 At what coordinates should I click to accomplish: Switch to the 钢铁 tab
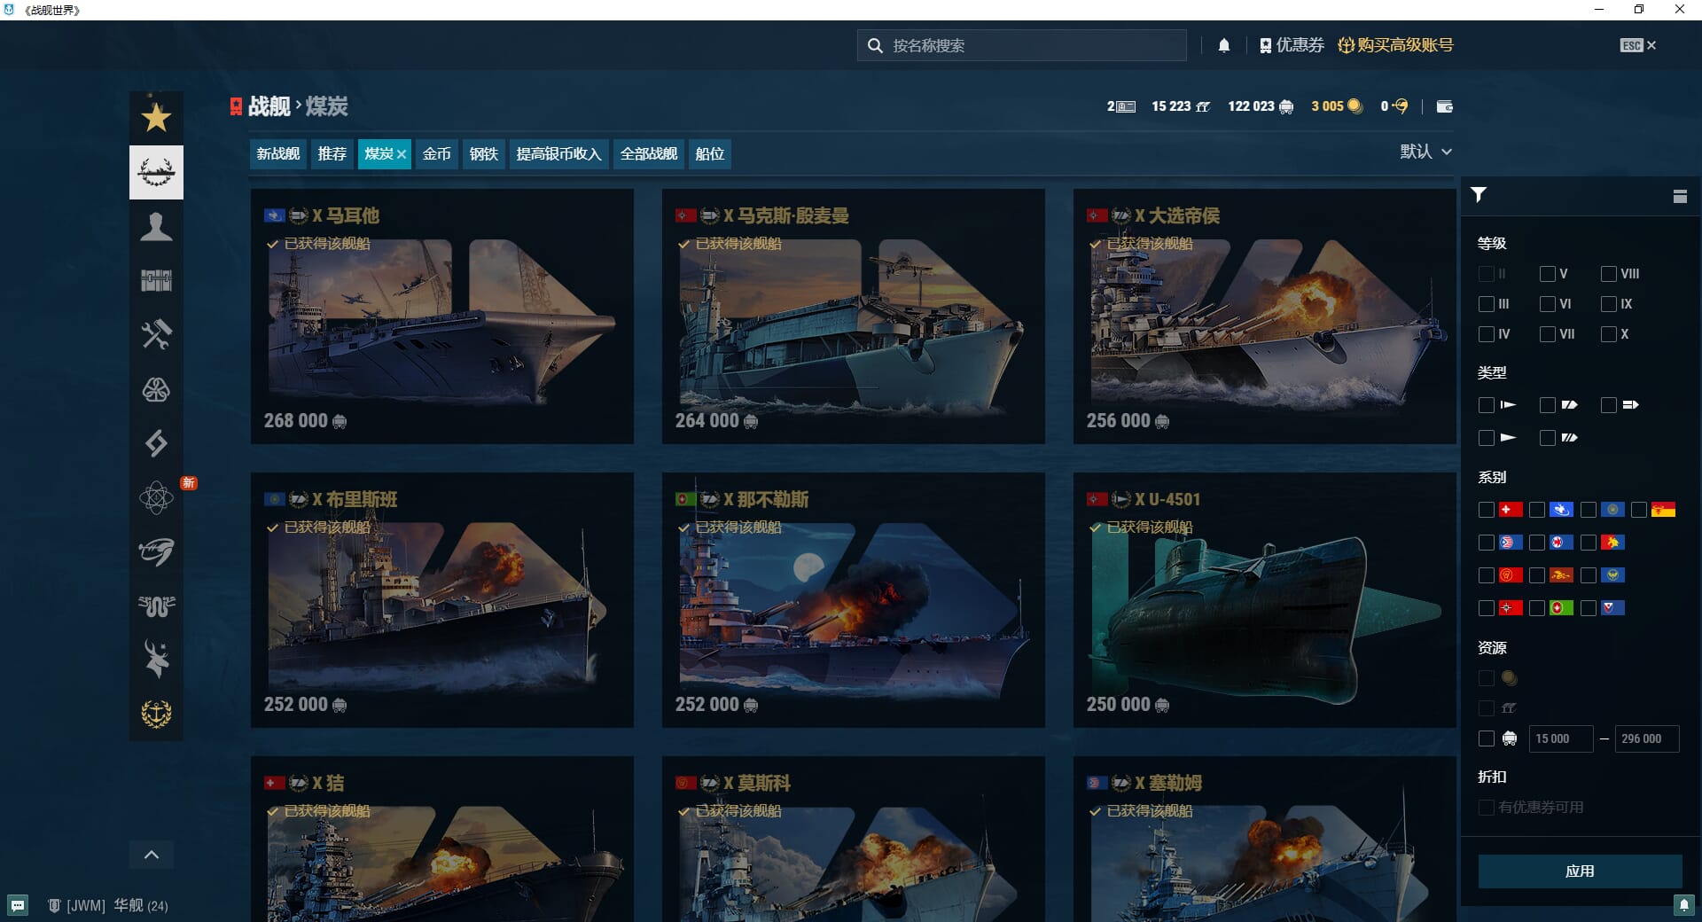(x=483, y=154)
